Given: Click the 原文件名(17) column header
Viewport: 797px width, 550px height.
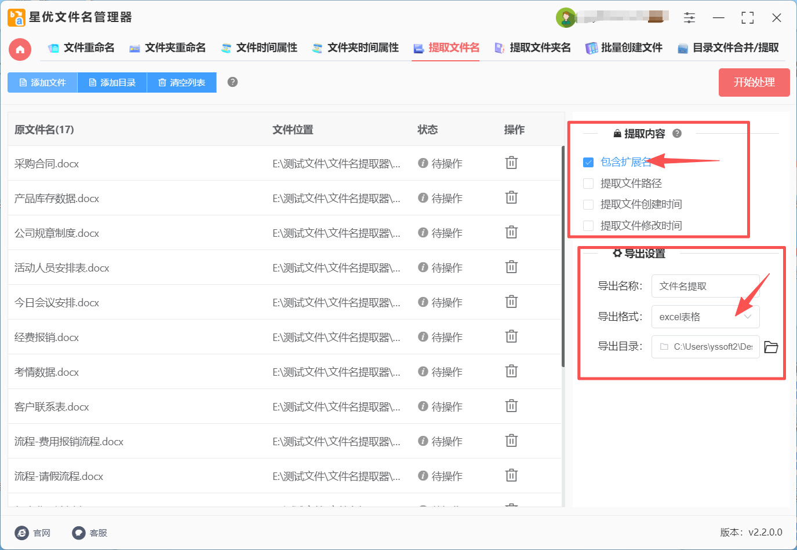Looking at the screenshot, I should tap(44, 130).
